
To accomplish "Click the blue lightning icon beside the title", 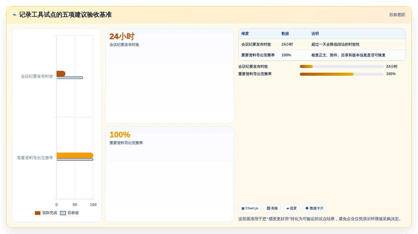I will 15,15.
